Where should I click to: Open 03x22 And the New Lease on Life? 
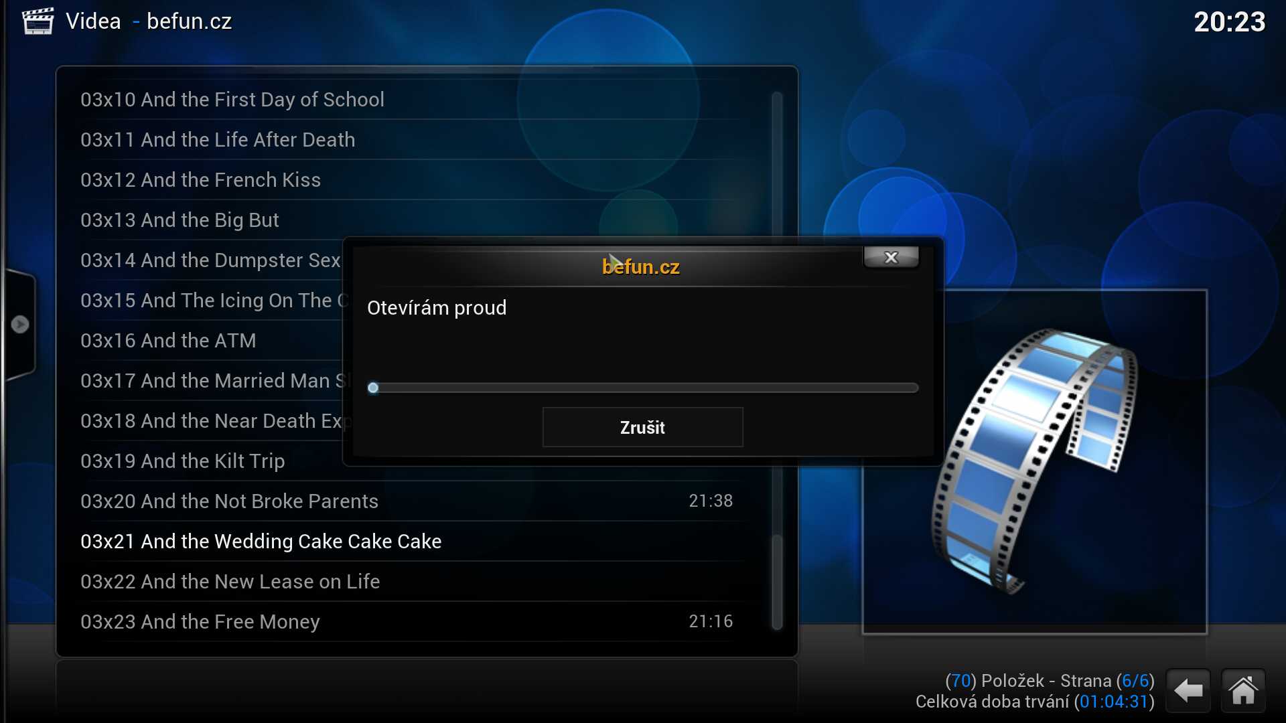pyautogui.click(x=230, y=582)
